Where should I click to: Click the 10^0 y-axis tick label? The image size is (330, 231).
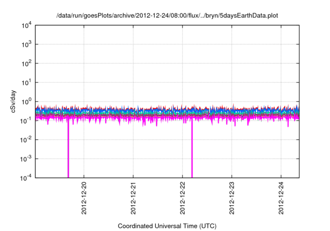pyautogui.click(x=27, y=102)
